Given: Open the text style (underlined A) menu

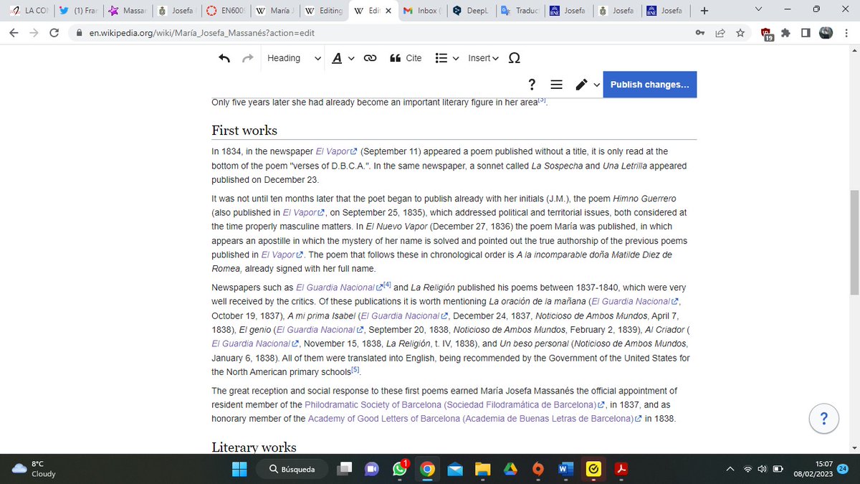Looking at the screenshot, I should pos(343,59).
